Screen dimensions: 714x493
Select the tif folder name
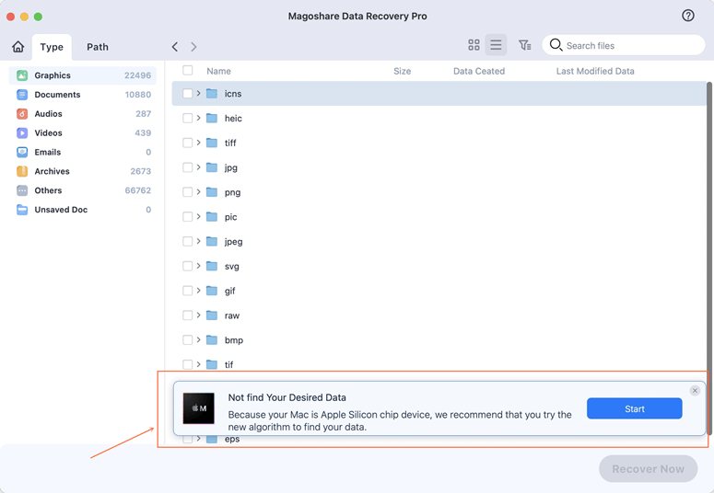click(228, 365)
